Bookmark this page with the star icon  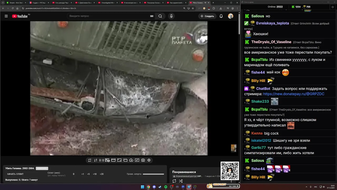tap(193, 8)
